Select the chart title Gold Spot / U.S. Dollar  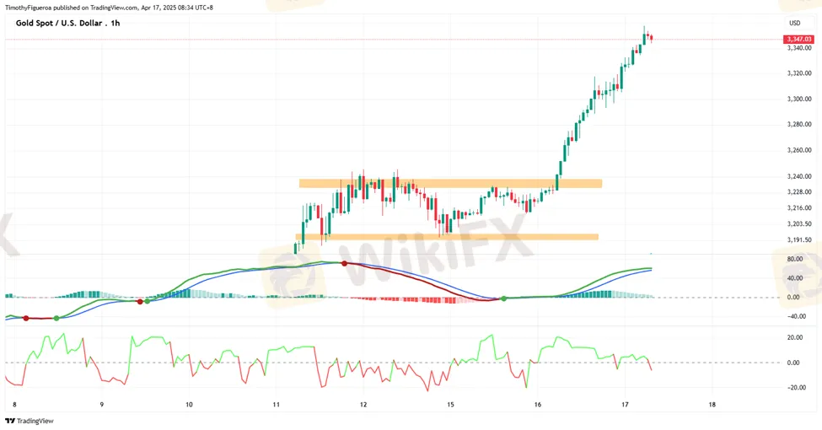[x=59, y=23]
